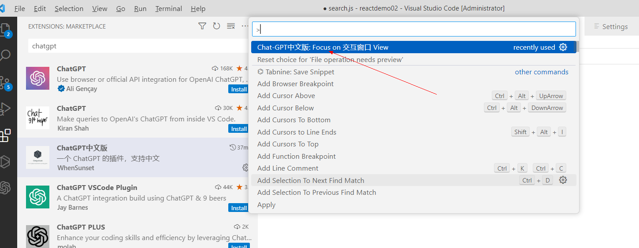639x248 pixels.
Task: Select Add Selection To Next Find Match
Action: click(x=414, y=180)
